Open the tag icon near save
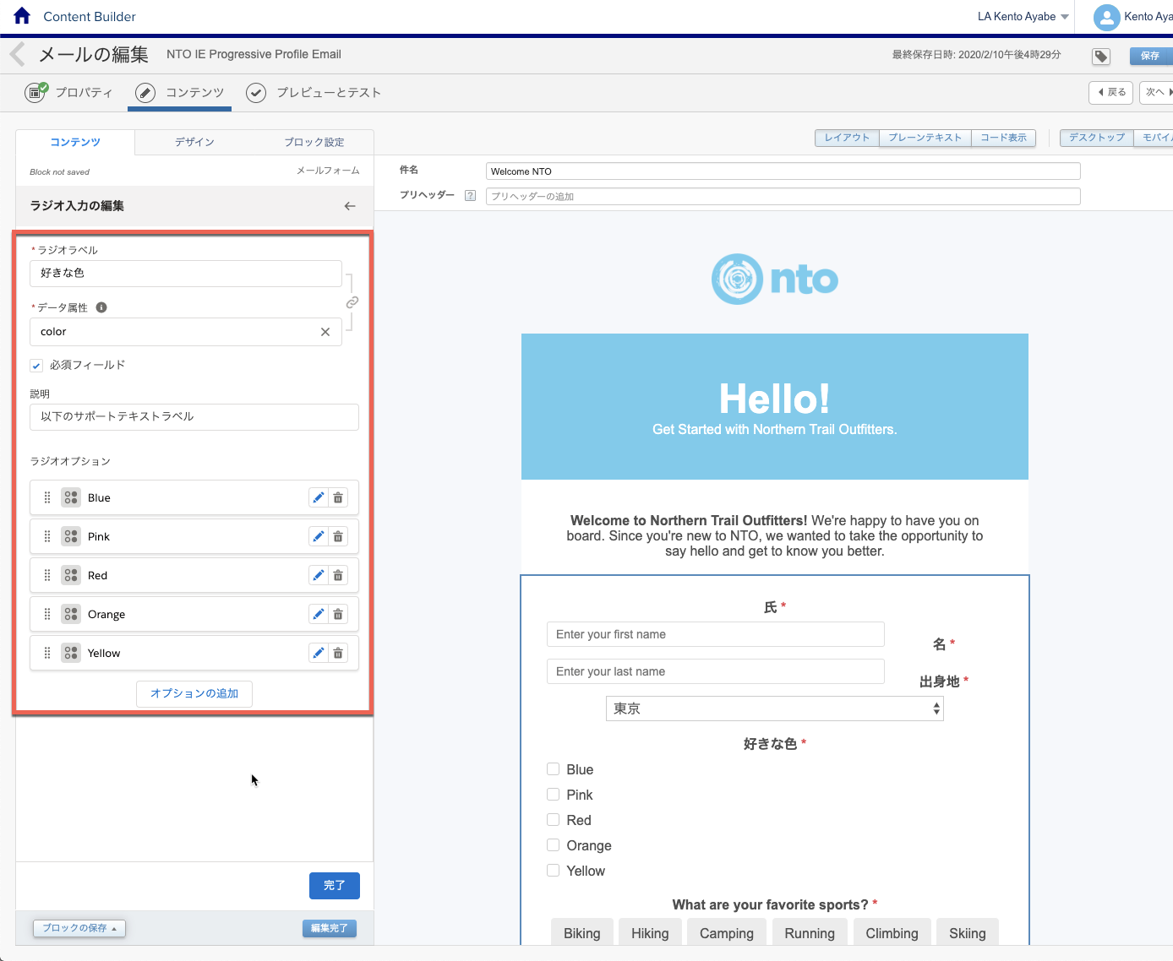 click(x=1101, y=56)
